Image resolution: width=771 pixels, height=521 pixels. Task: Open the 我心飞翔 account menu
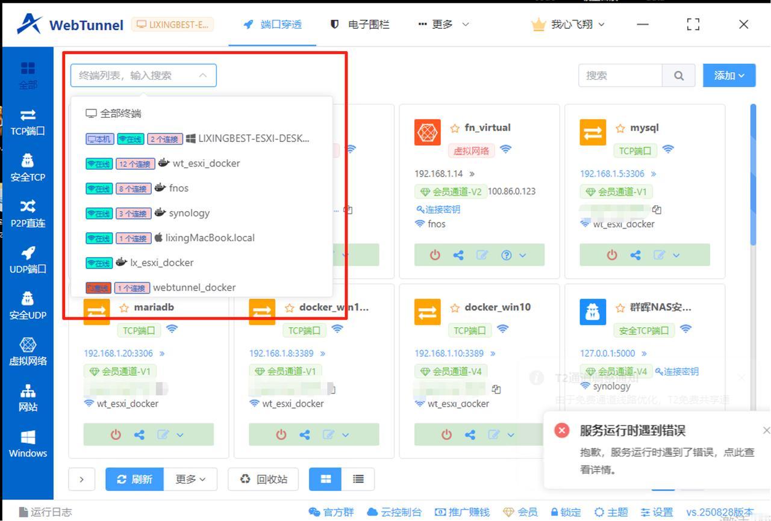pyautogui.click(x=568, y=24)
